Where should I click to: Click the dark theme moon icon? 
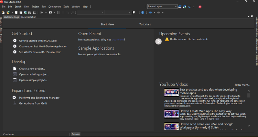[190, 7]
